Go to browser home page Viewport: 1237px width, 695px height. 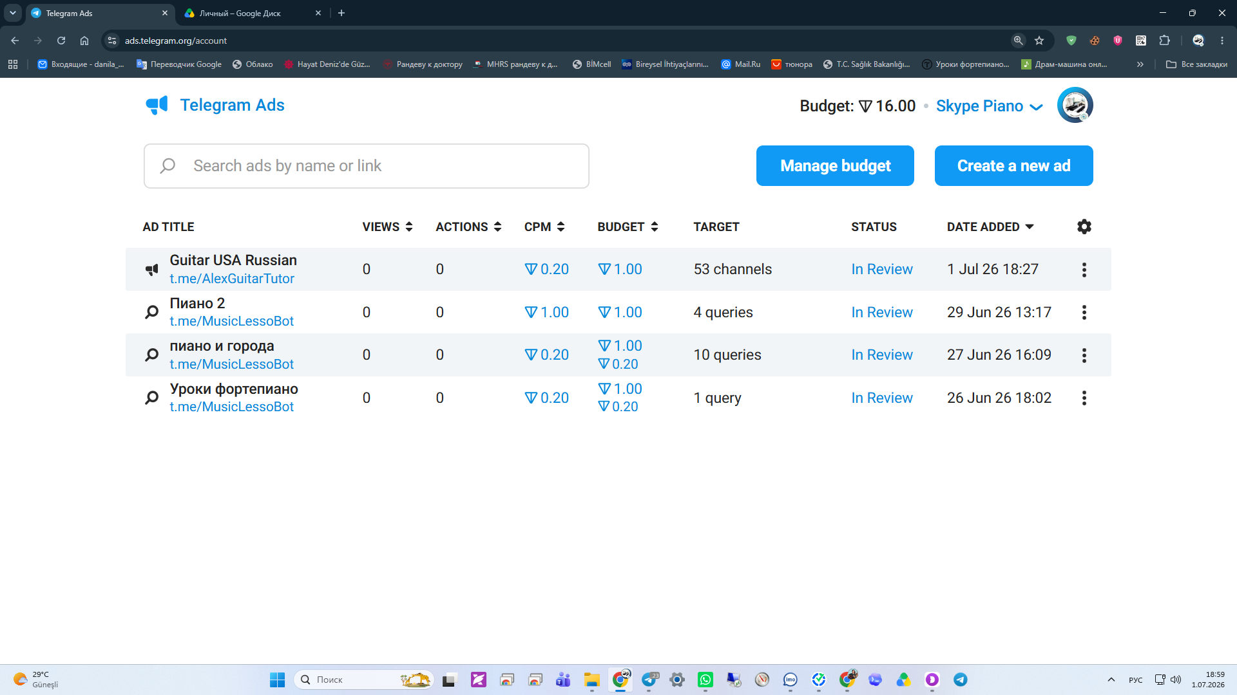point(84,41)
